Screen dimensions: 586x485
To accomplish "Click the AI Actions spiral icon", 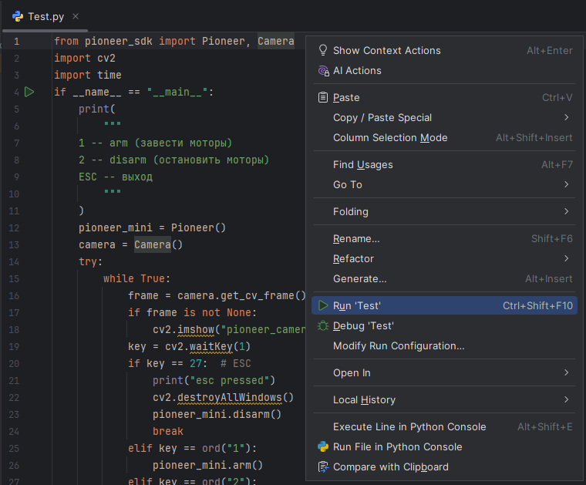I will 323,70.
